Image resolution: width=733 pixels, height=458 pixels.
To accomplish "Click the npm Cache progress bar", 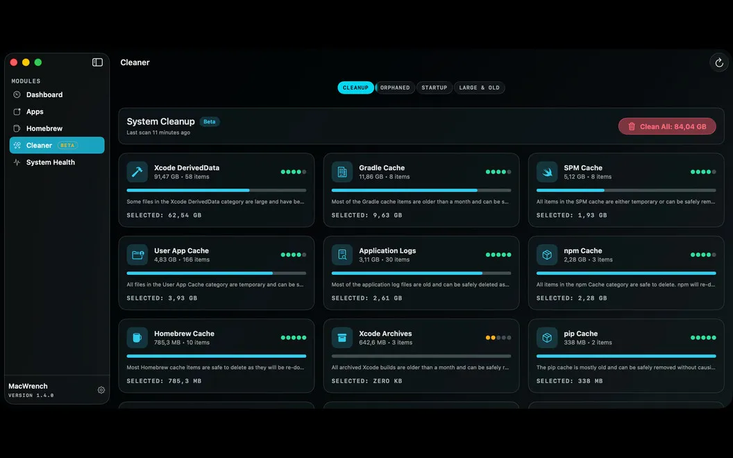I will pyautogui.click(x=626, y=273).
